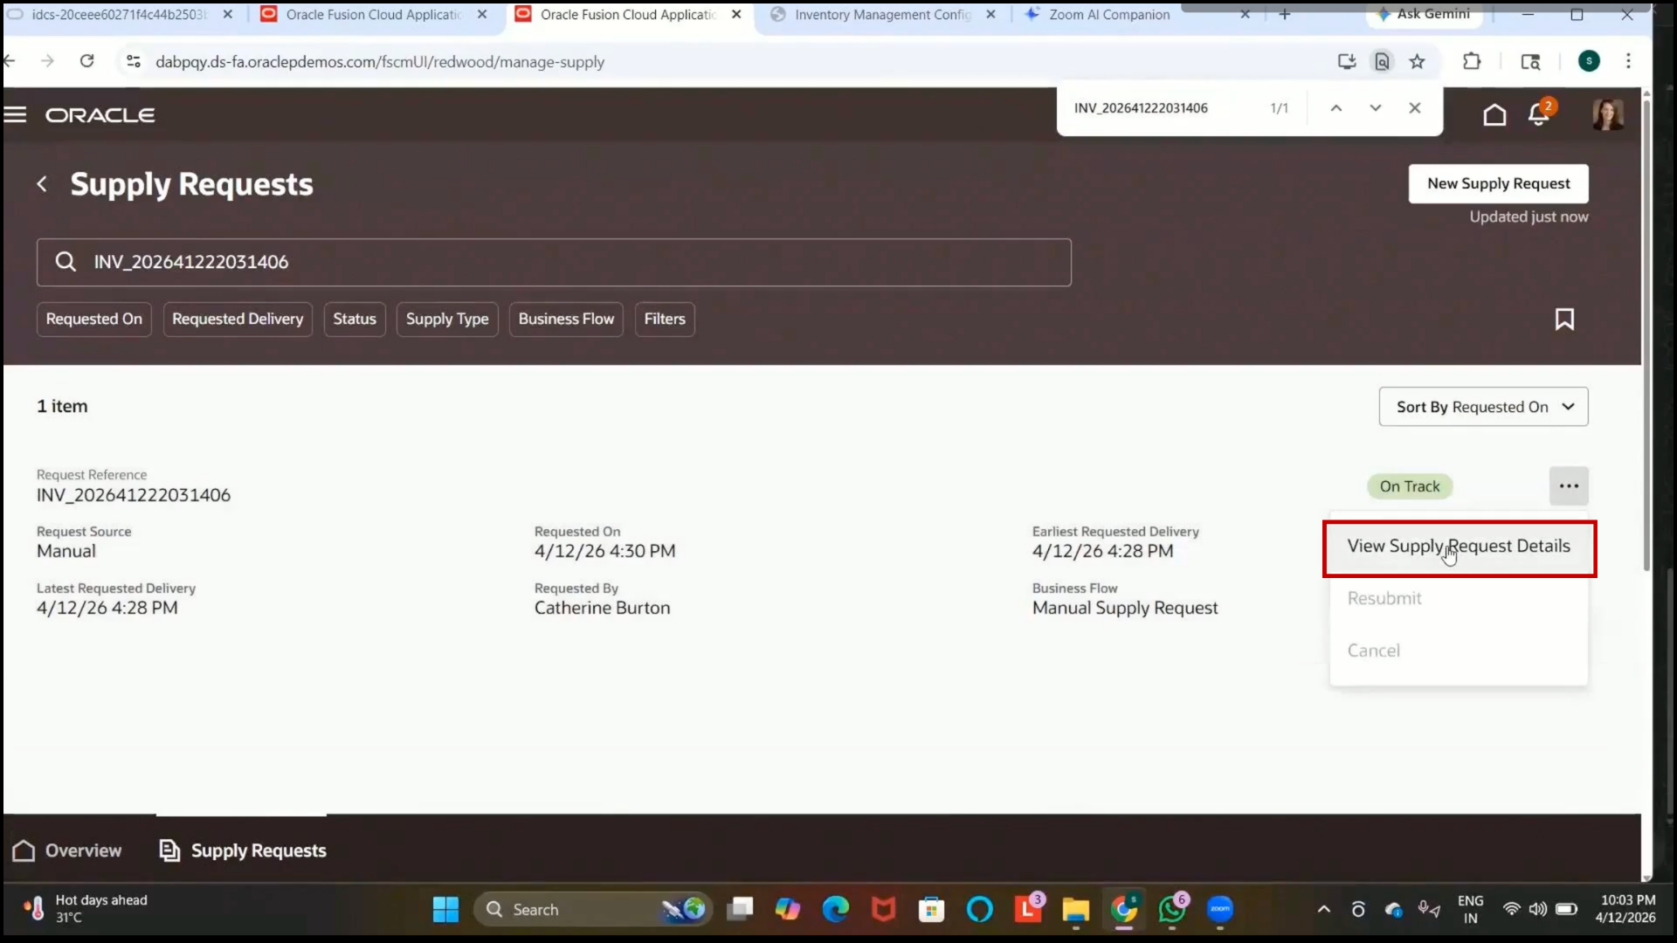The image size is (1677, 943).
Task: Open the Wi-Fi network icon in system tray
Action: coord(1511,910)
